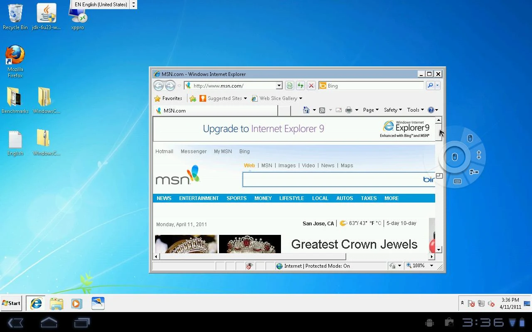The height and width of the screenshot is (332, 532).
Task: Launch Windows Media Player from taskbar
Action: pos(76,303)
